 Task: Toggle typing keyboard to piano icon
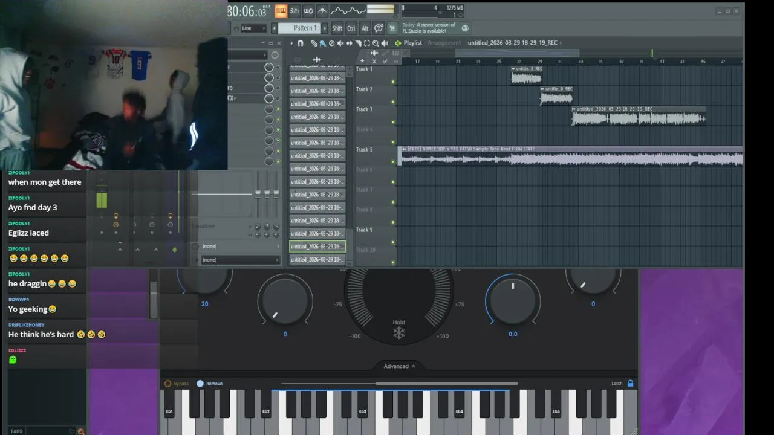[281, 11]
